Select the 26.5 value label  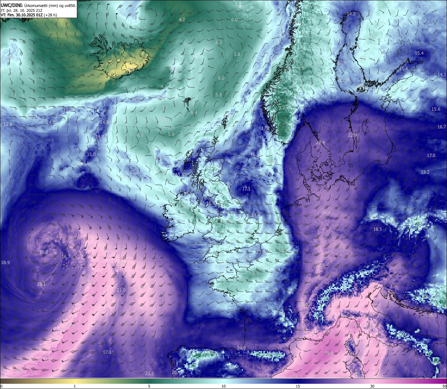tap(432, 315)
